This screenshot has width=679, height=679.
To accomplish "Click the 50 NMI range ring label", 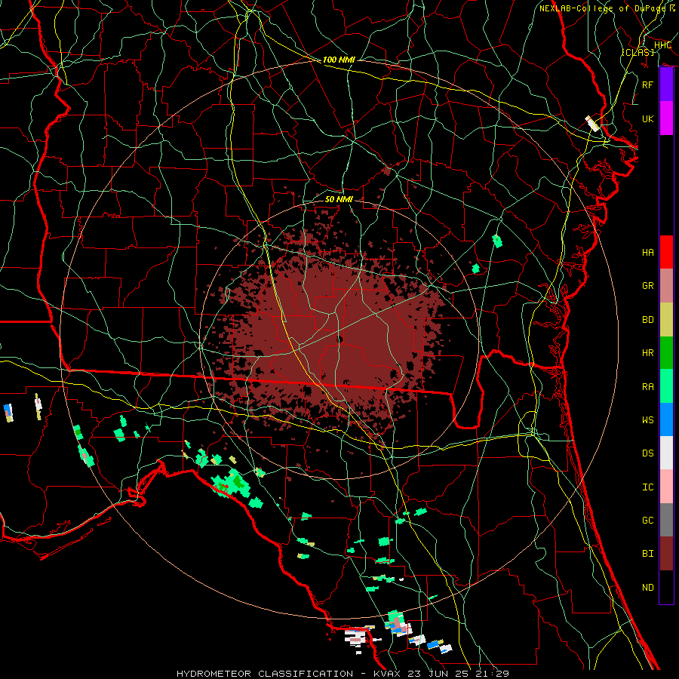I will pyautogui.click(x=339, y=199).
